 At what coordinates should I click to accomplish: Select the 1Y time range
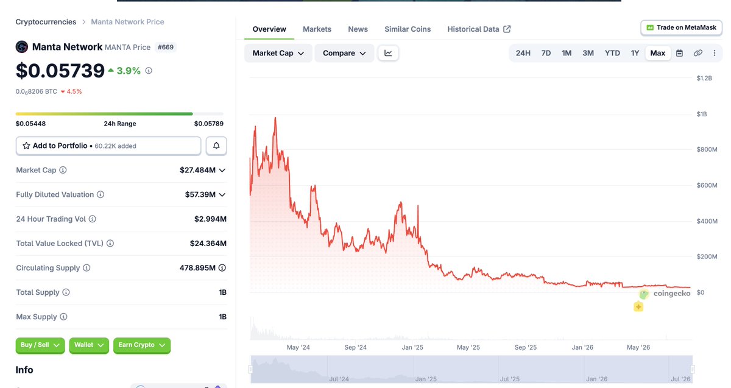tap(635, 53)
